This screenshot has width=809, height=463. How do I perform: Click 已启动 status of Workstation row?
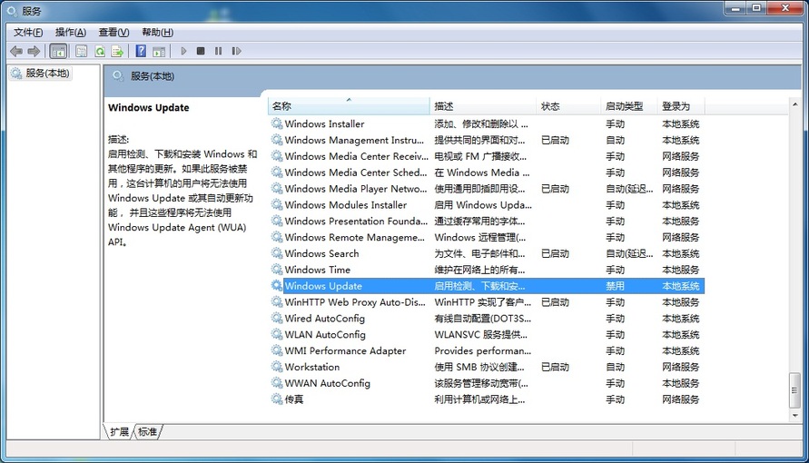tap(555, 367)
